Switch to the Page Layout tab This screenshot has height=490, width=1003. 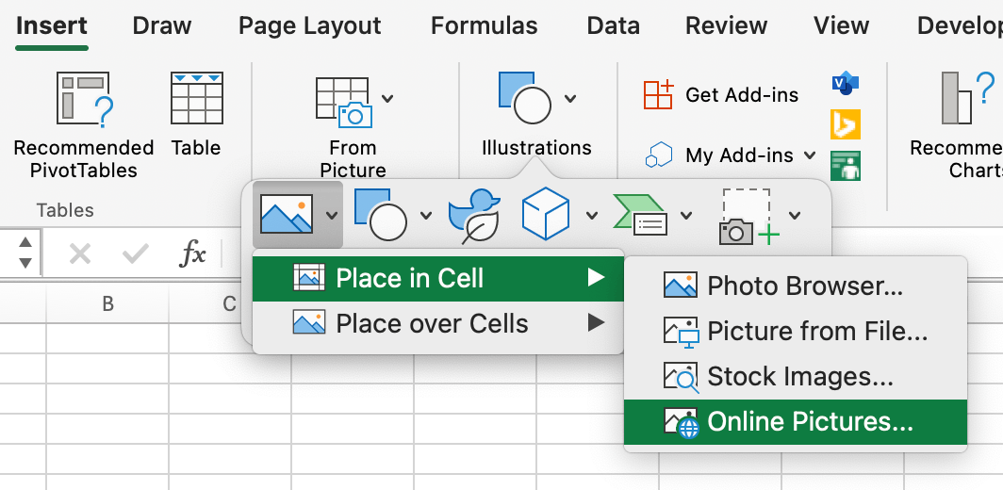click(309, 26)
